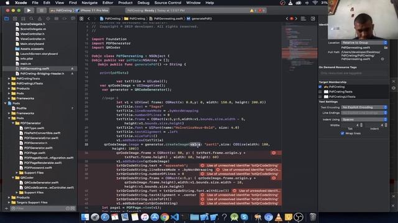
Task: Toggle PdfCretingUITests target membership checkbox
Action: [x=320, y=97]
